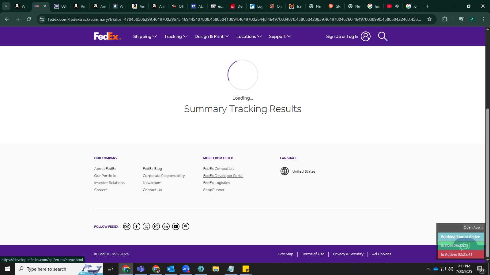Expand the Locations dropdown menu
Screen dimensions: 490x275
click(x=249, y=36)
